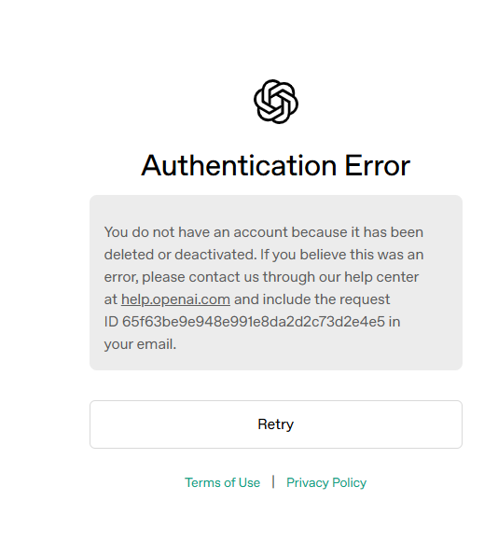This screenshot has height=542, width=498.
Task: Click the Authentication Error heading
Action: point(275,165)
